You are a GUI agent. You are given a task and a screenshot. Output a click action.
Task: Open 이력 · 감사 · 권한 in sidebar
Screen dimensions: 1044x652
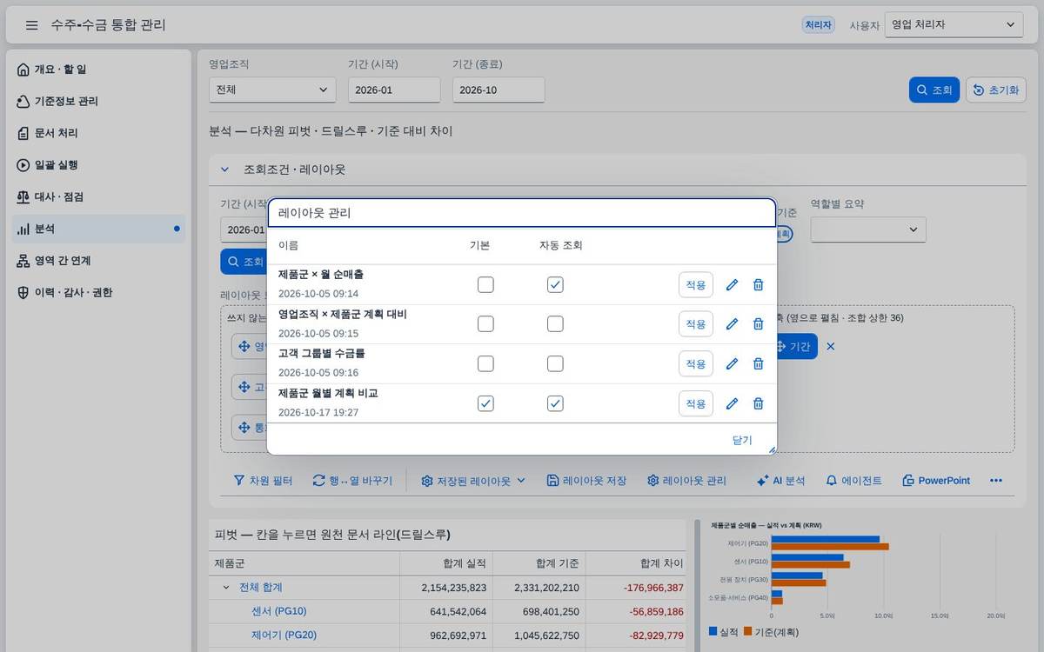point(98,292)
